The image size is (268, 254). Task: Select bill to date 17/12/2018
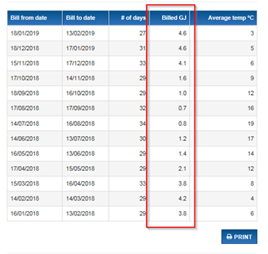click(80, 63)
